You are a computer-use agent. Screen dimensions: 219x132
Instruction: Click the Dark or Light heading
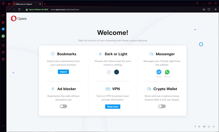[x=116, y=54]
